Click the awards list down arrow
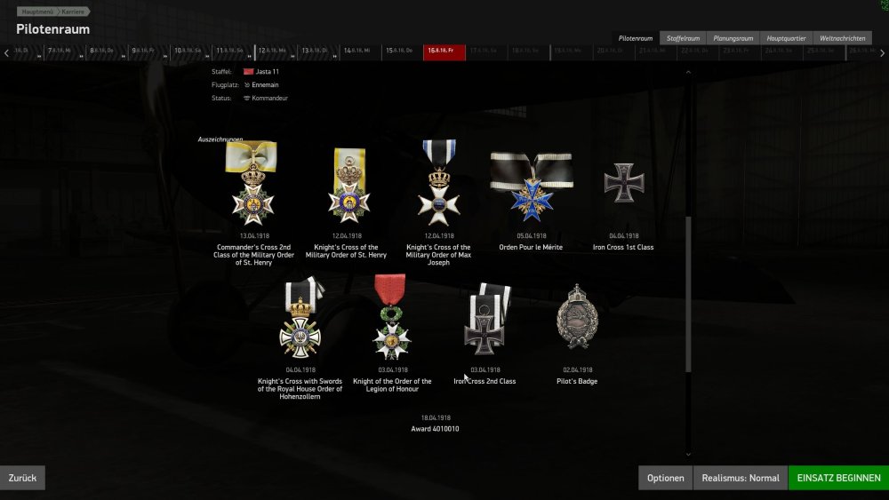 point(688,454)
